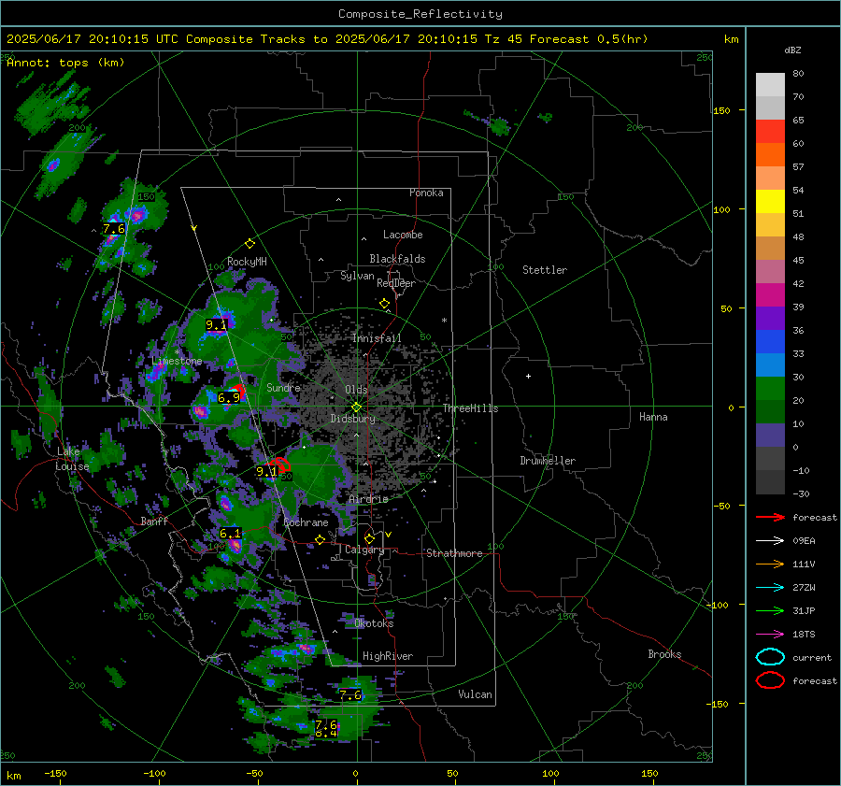The width and height of the screenshot is (841, 786).
Task: Click the yellow diamond marker beside Cochrane
Action: pos(320,539)
